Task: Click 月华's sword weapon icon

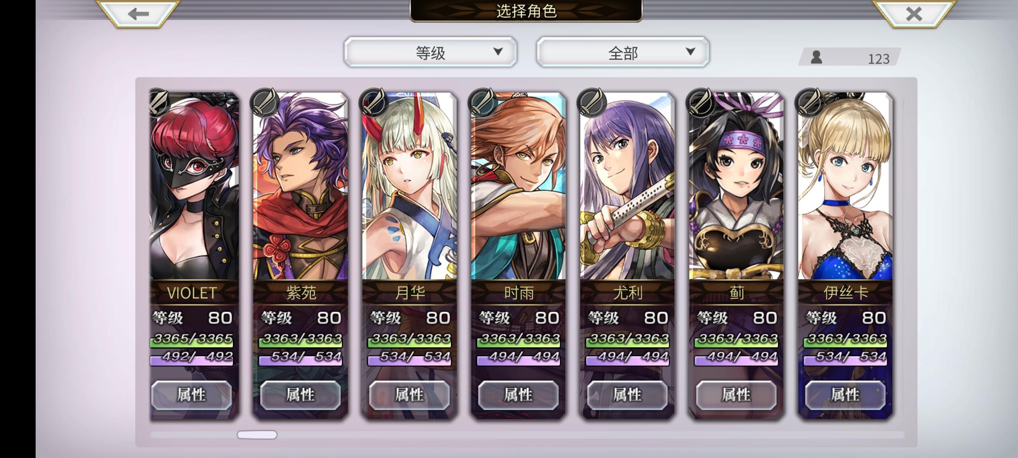Action: [x=373, y=103]
